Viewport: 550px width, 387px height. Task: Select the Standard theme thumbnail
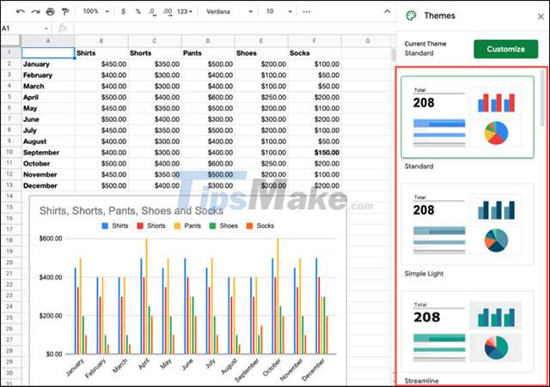467,117
